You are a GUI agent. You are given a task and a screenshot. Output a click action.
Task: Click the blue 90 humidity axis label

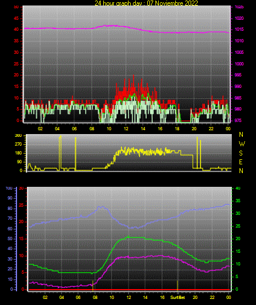[10, 198]
